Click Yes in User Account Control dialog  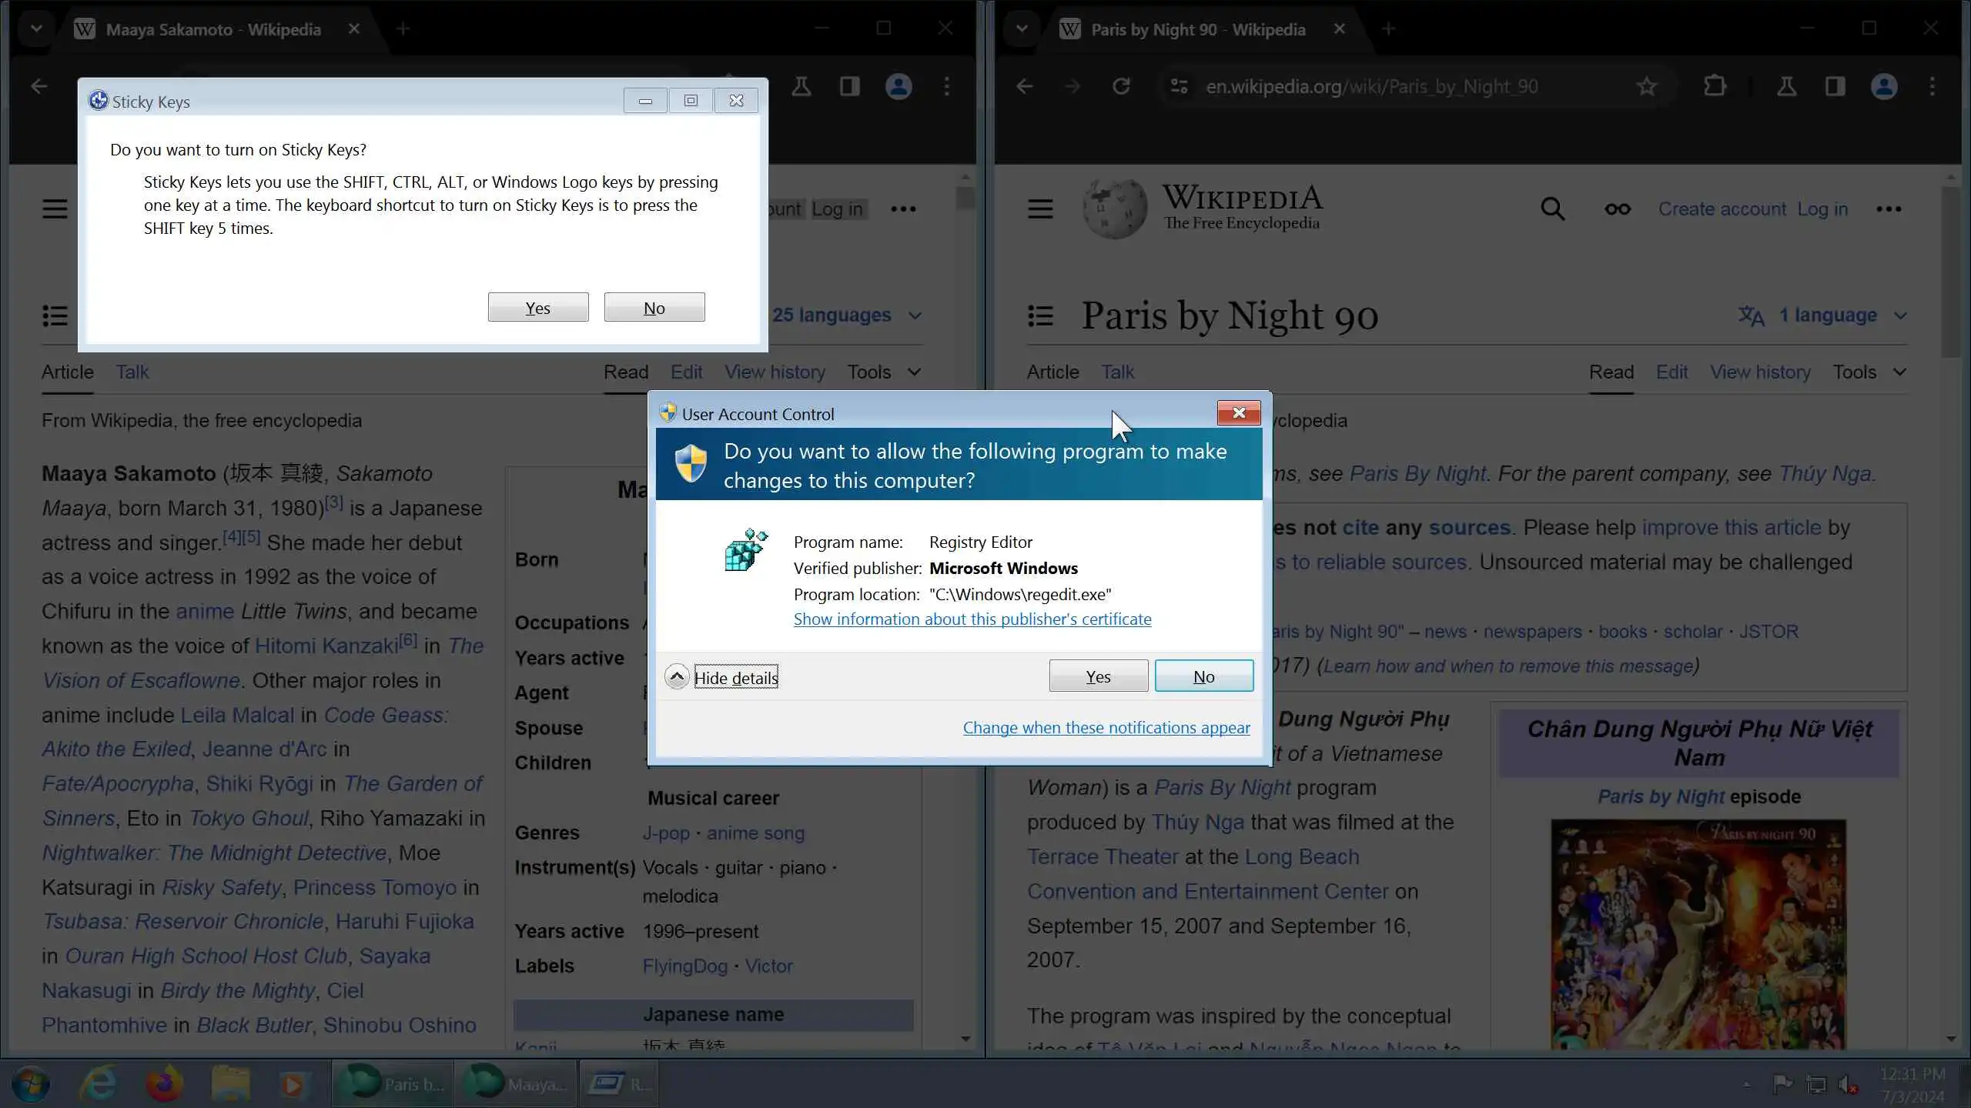pyautogui.click(x=1098, y=676)
